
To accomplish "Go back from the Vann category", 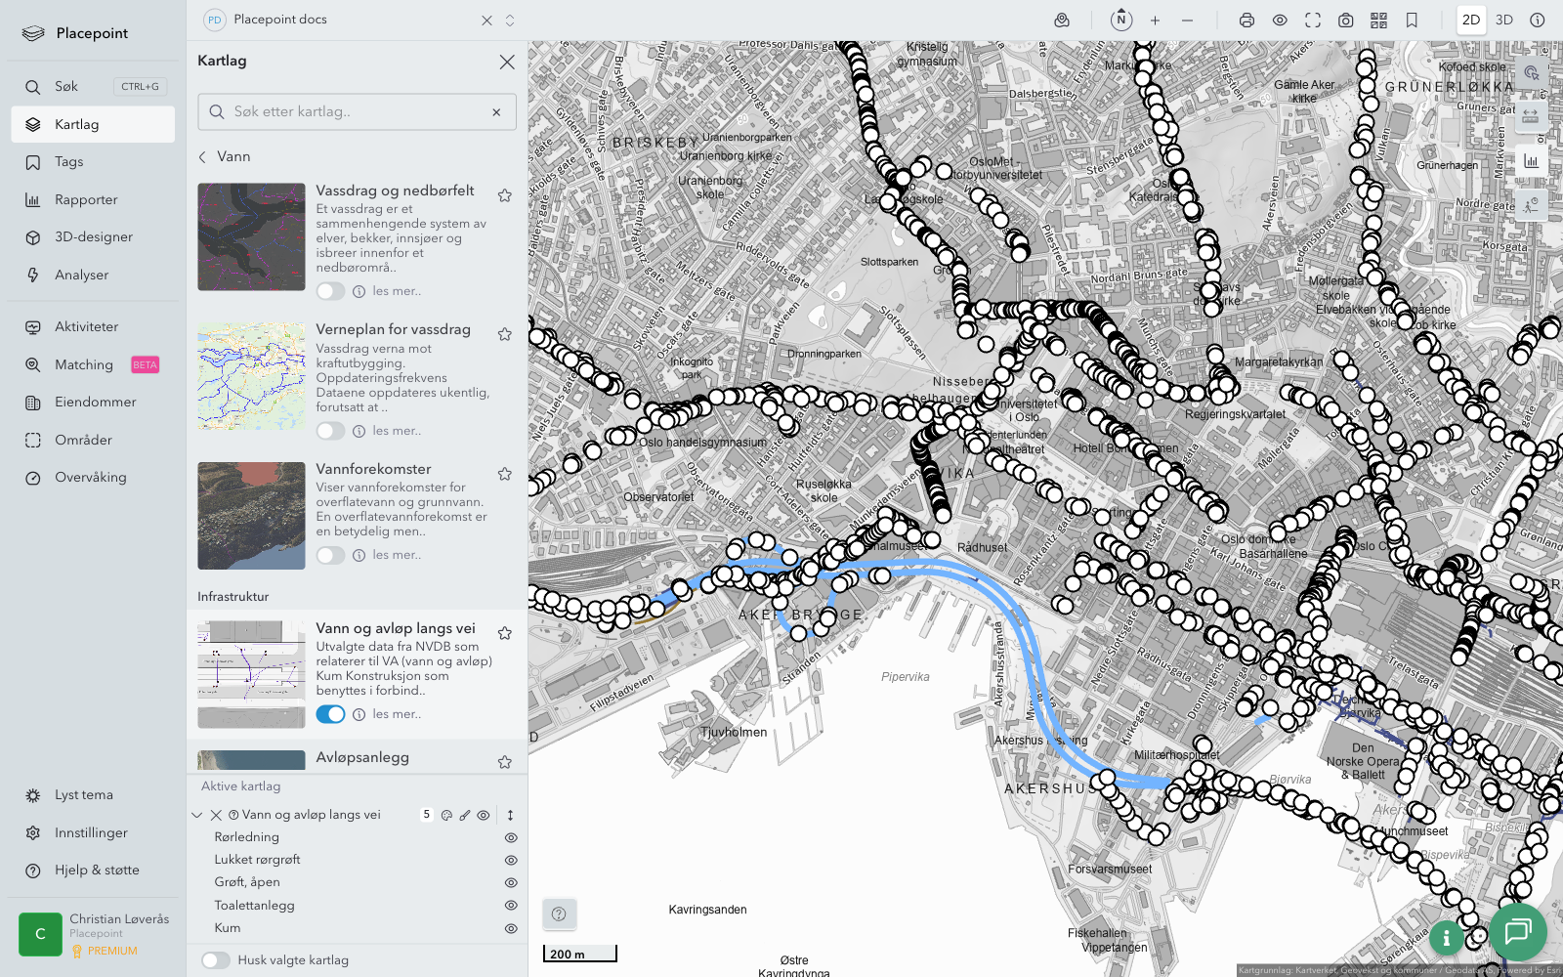I will click(203, 156).
